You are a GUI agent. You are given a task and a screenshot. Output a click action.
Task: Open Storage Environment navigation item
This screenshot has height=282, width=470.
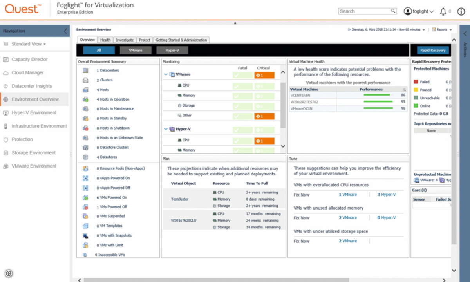click(x=34, y=153)
